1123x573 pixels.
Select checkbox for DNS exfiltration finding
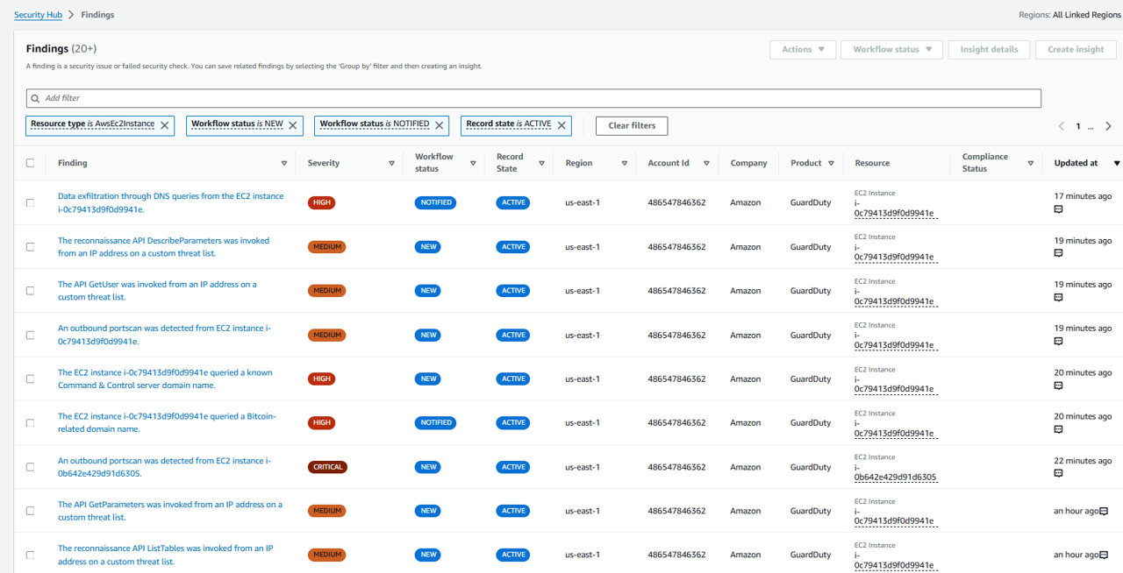pyautogui.click(x=31, y=202)
